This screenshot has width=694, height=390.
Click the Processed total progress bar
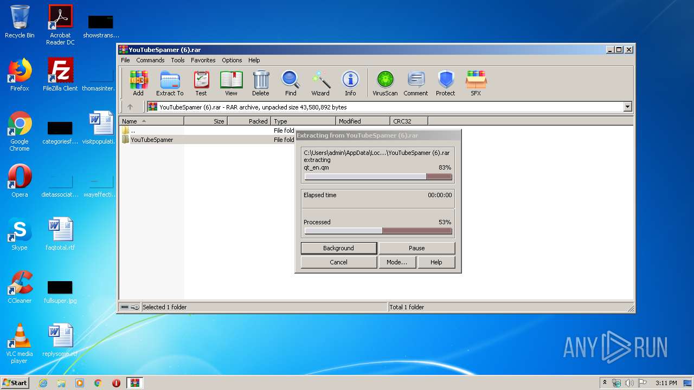378,231
